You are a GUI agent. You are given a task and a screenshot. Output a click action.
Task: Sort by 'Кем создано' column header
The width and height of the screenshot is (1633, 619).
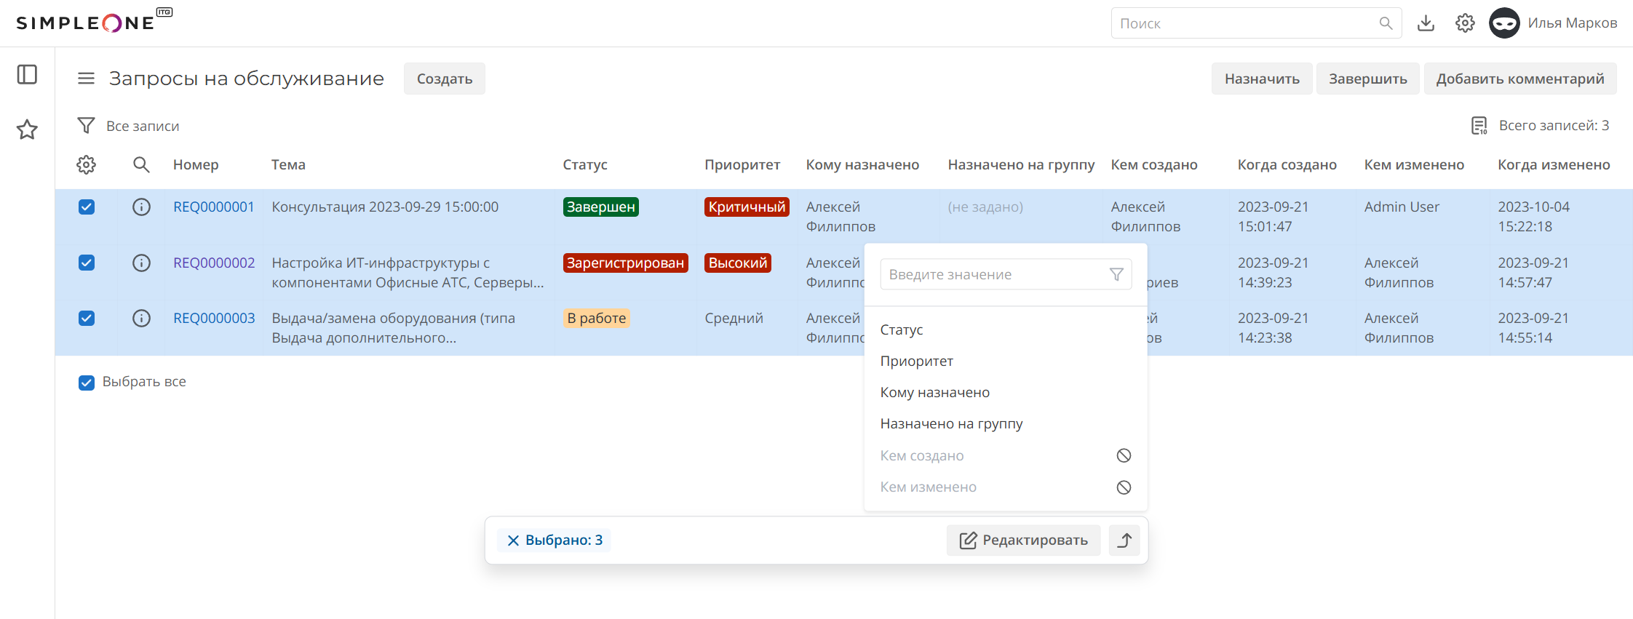tap(1154, 165)
